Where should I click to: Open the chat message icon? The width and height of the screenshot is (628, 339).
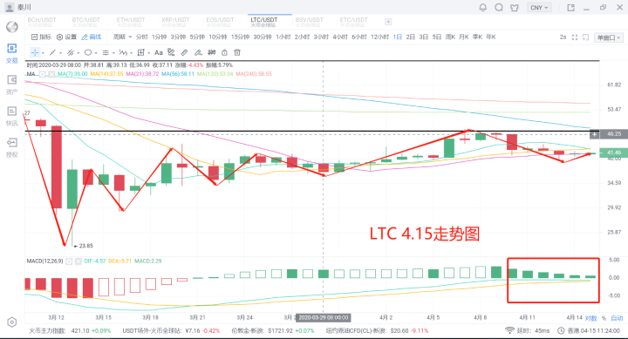pyautogui.click(x=499, y=7)
